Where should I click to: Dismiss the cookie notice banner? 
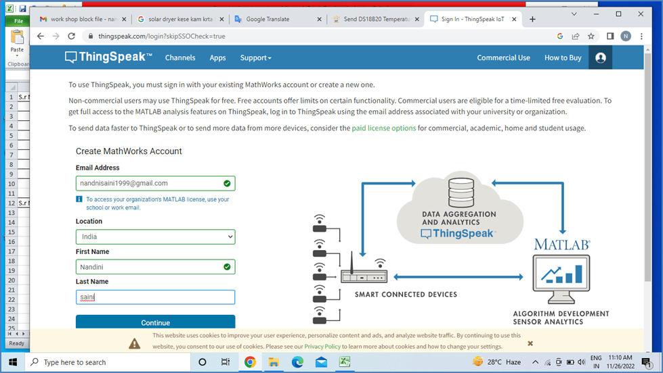(530, 343)
